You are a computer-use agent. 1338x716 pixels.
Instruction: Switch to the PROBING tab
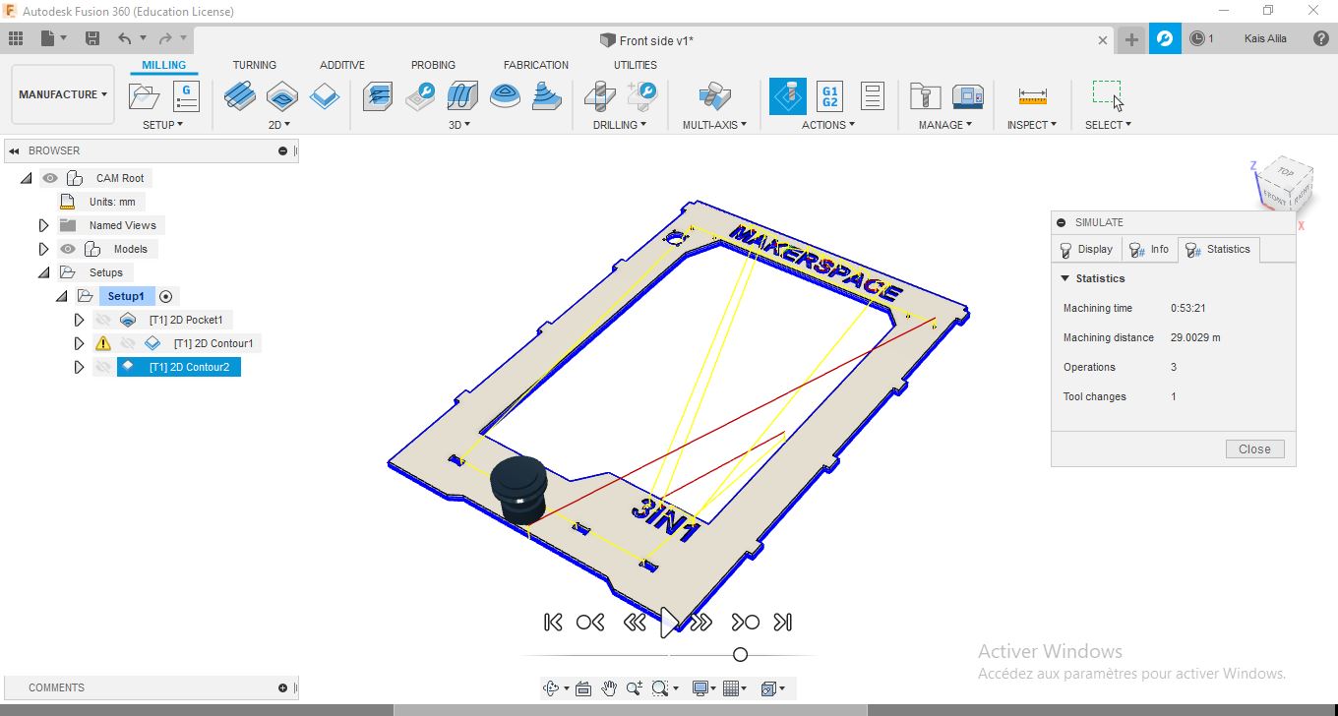[x=433, y=65]
